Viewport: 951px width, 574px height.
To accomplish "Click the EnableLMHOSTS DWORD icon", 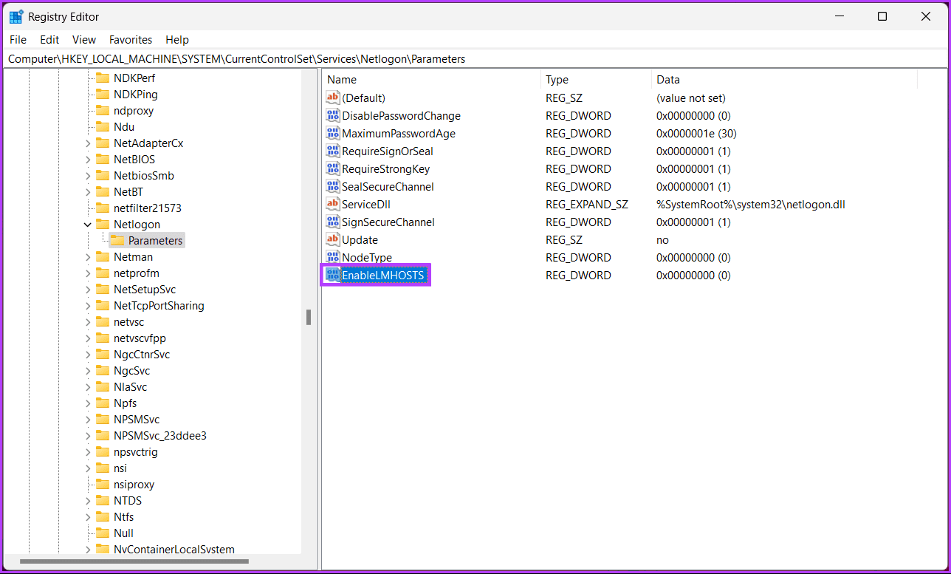I will [x=332, y=275].
